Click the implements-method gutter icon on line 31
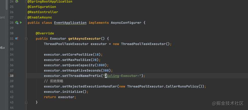 click(17, 38)
